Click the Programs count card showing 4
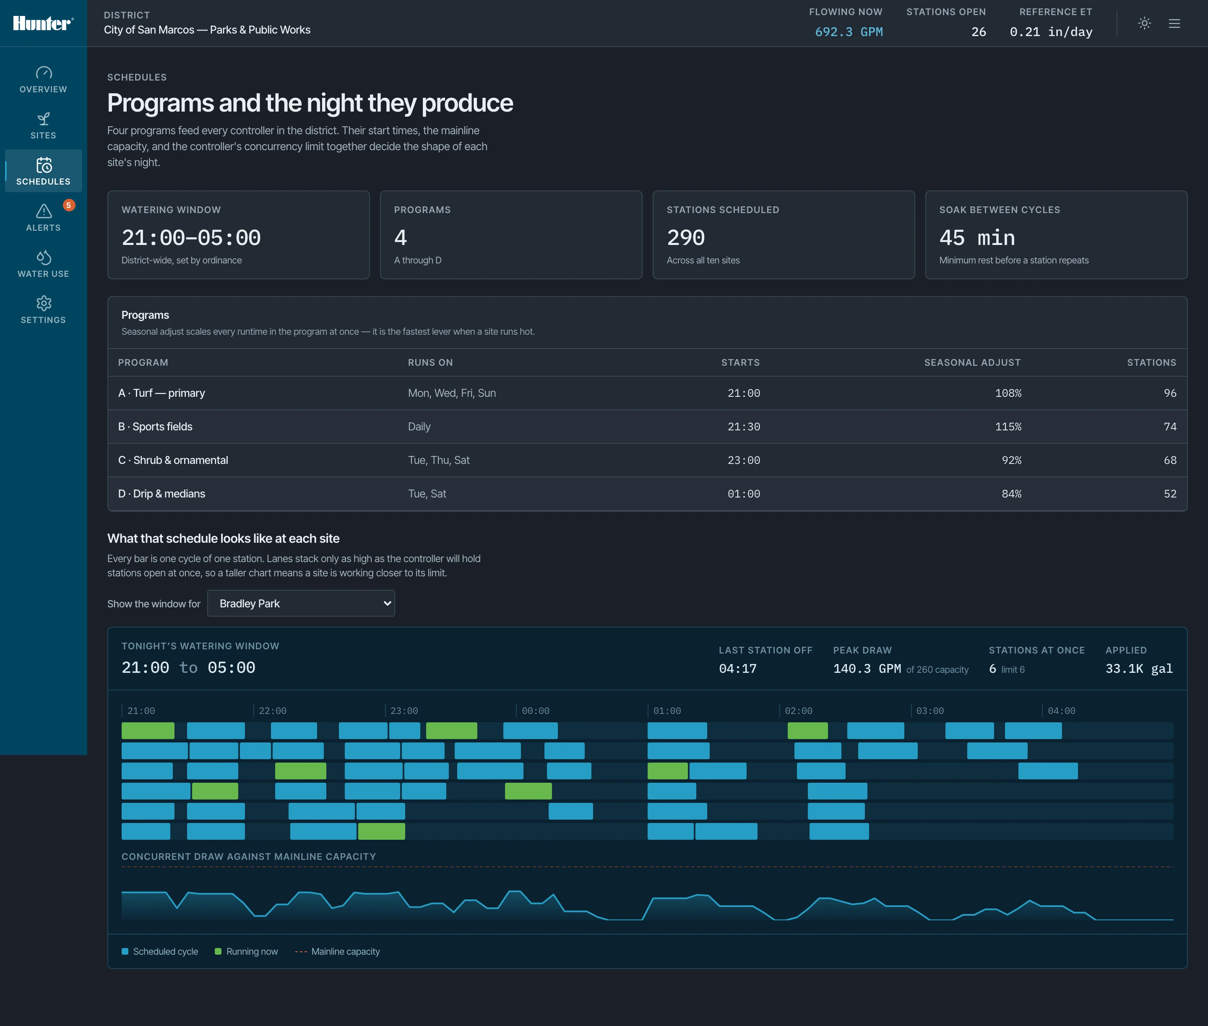The image size is (1208, 1026). (x=511, y=235)
